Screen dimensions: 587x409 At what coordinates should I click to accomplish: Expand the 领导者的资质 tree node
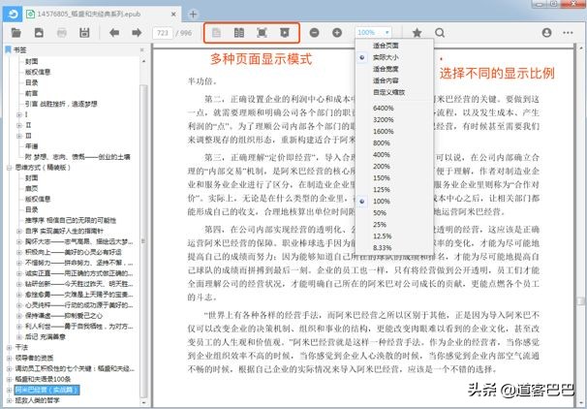[9, 358]
